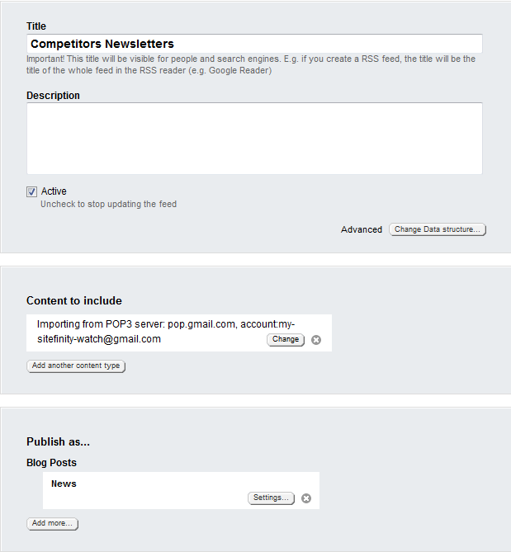
Task: Expand the Advanced section
Action: (362, 229)
